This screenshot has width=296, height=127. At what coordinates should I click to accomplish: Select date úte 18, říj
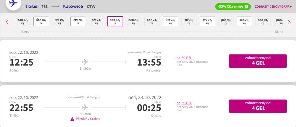[41, 22]
